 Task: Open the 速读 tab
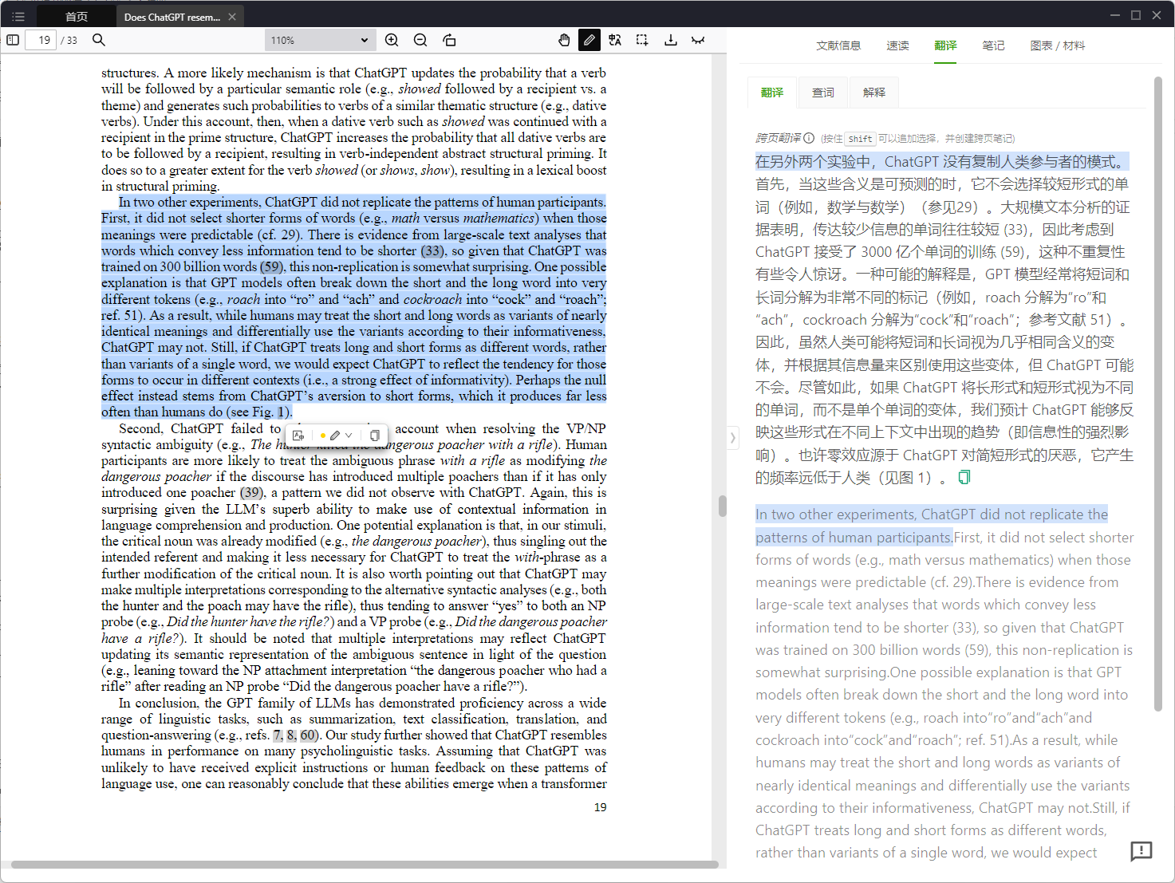[x=897, y=45]
